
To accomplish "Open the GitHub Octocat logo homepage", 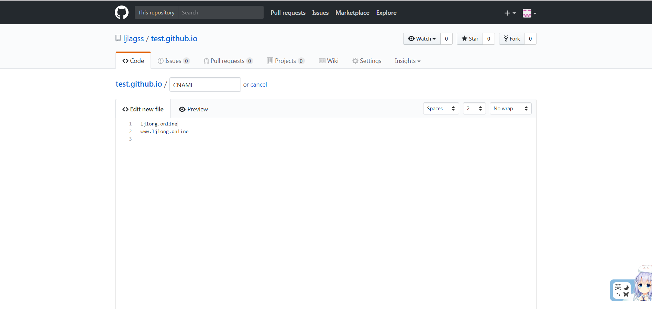I will [x=122, y=12].
